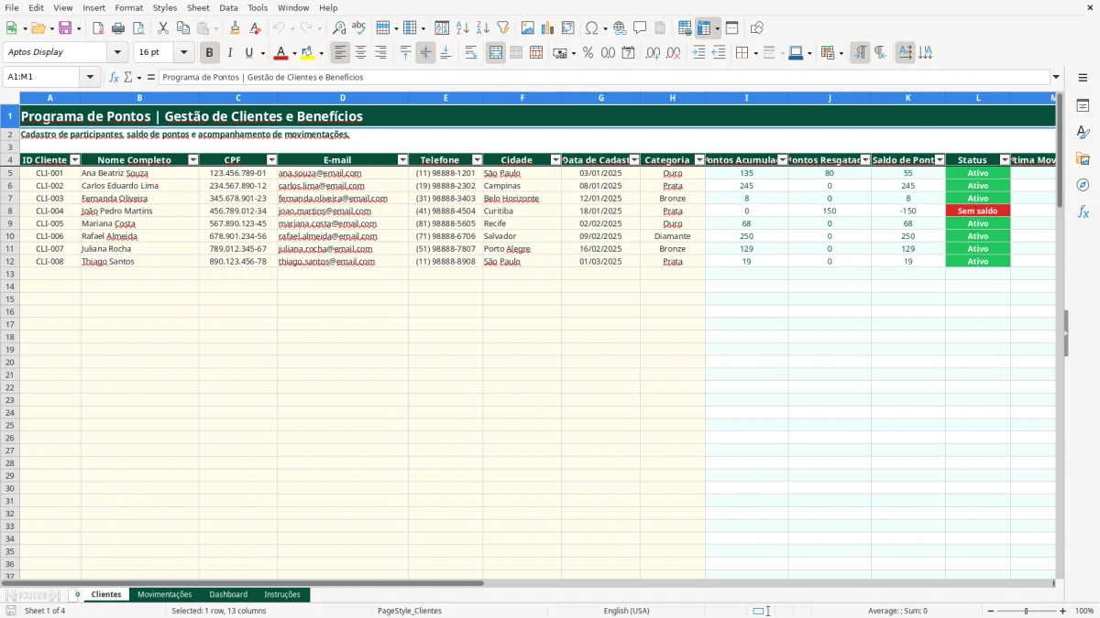Add a decimal place
The width and height of the screenshot is (1100, 618).
tap(653, 53)
